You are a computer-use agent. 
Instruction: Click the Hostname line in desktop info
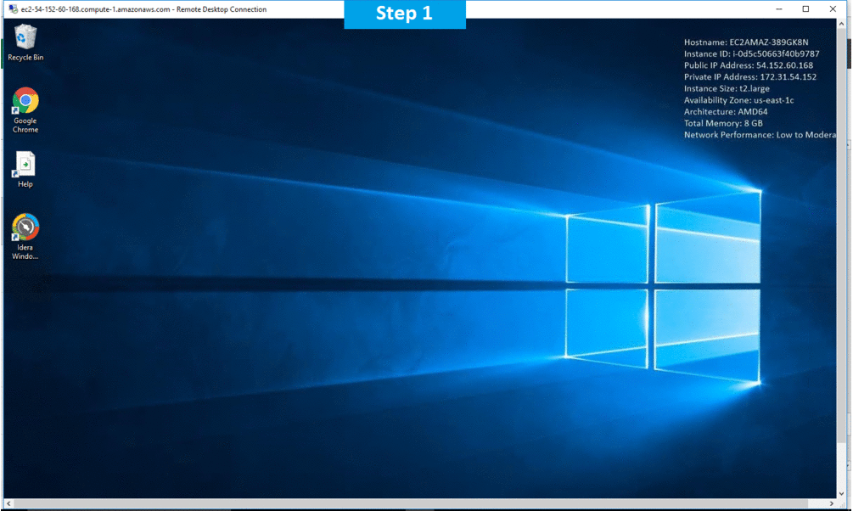click(746, 42)
